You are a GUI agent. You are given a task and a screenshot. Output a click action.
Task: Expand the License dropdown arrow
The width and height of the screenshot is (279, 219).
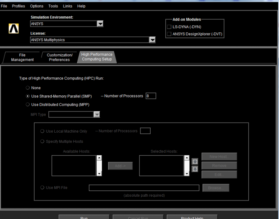152,40
